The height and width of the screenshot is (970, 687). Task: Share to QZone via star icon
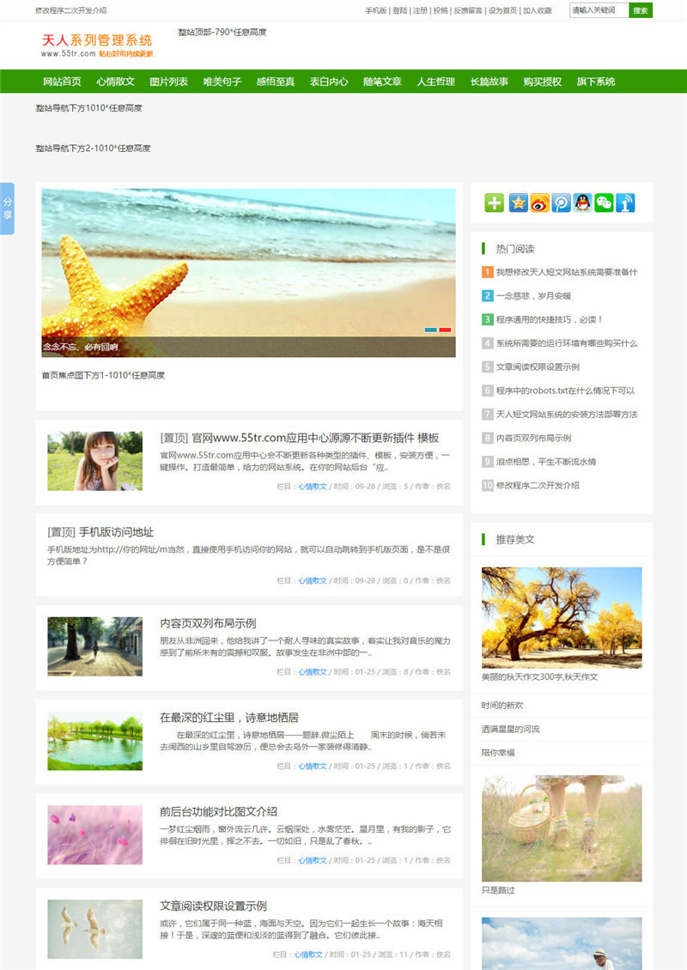[x=518, y=203]
